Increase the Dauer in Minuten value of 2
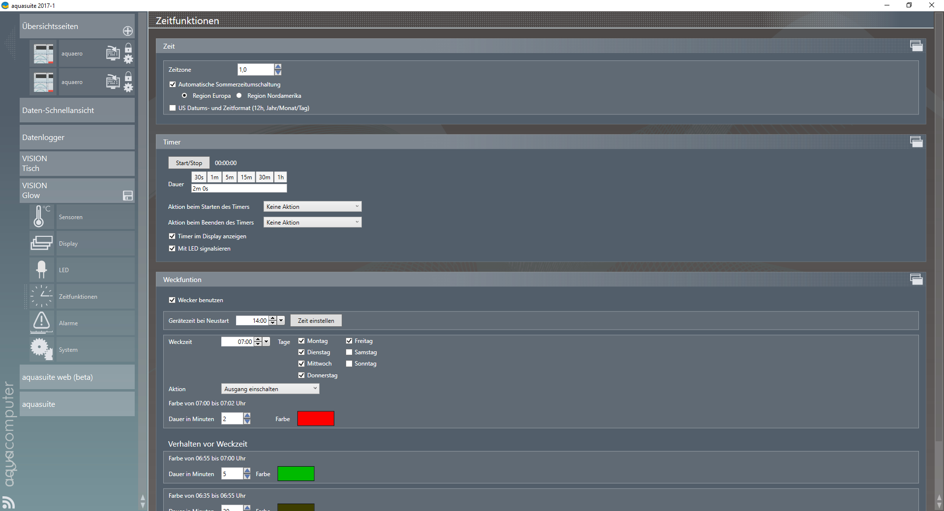944x511 pixels. click(247, 416)
